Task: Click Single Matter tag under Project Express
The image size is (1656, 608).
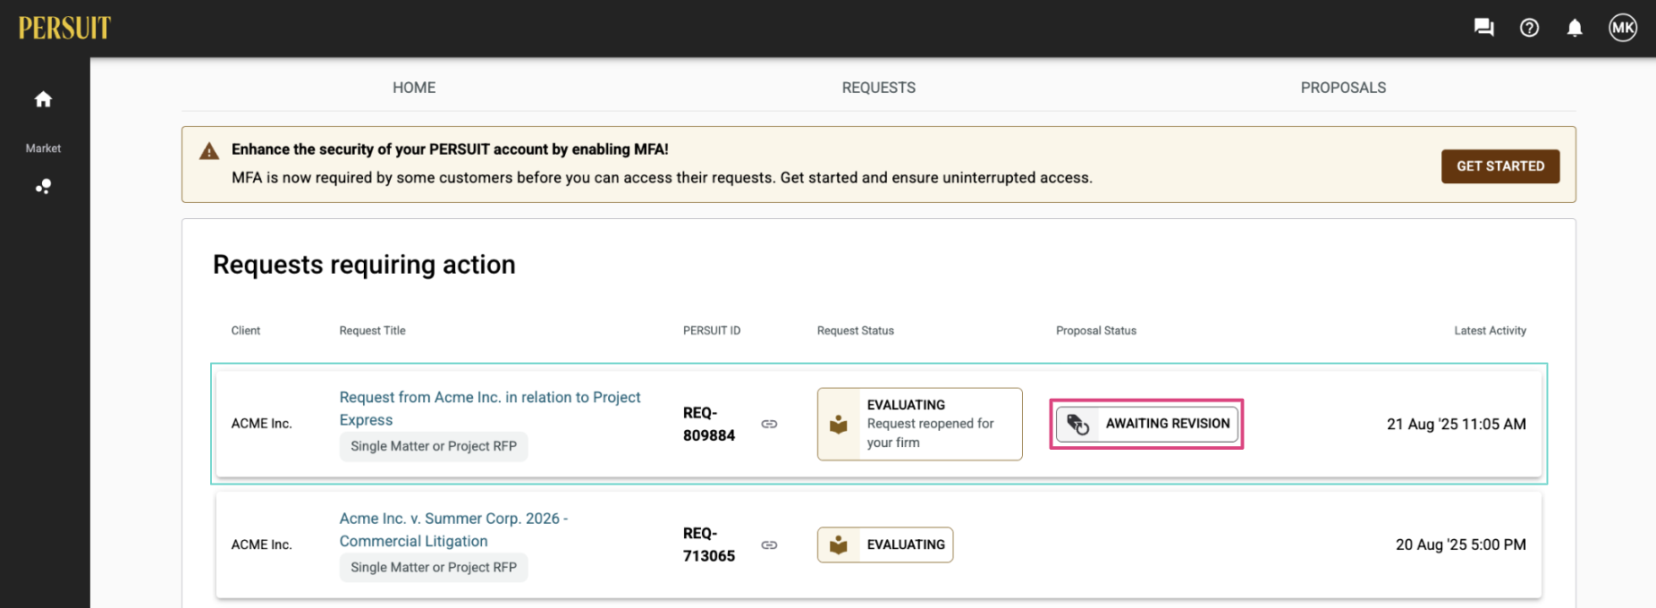Action: point(434,446)
